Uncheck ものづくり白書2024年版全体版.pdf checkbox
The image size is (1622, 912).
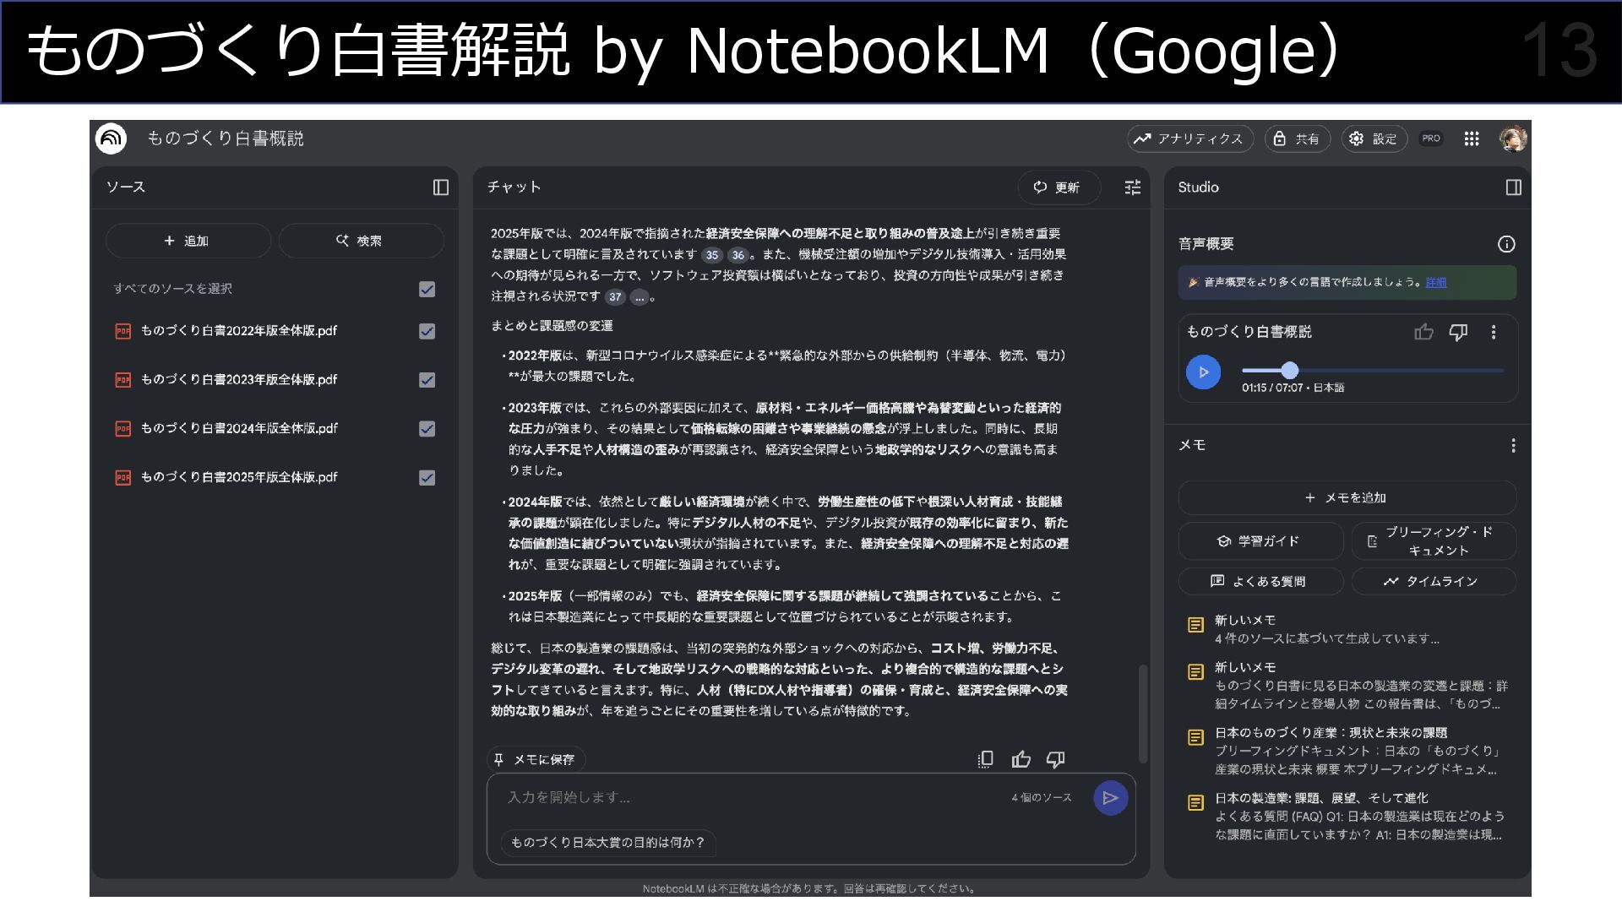click(427, 429)
